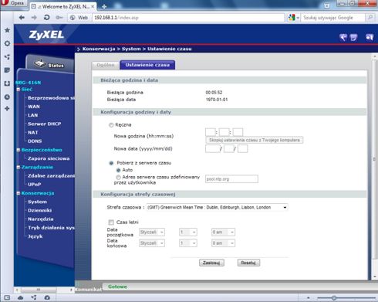
Task: Open the Status menu tab
Action: (x=50, y=64)
